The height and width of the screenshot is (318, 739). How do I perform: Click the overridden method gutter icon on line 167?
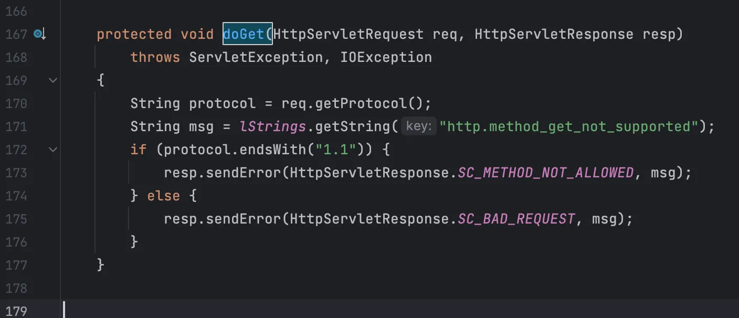(x=40, y=34)
